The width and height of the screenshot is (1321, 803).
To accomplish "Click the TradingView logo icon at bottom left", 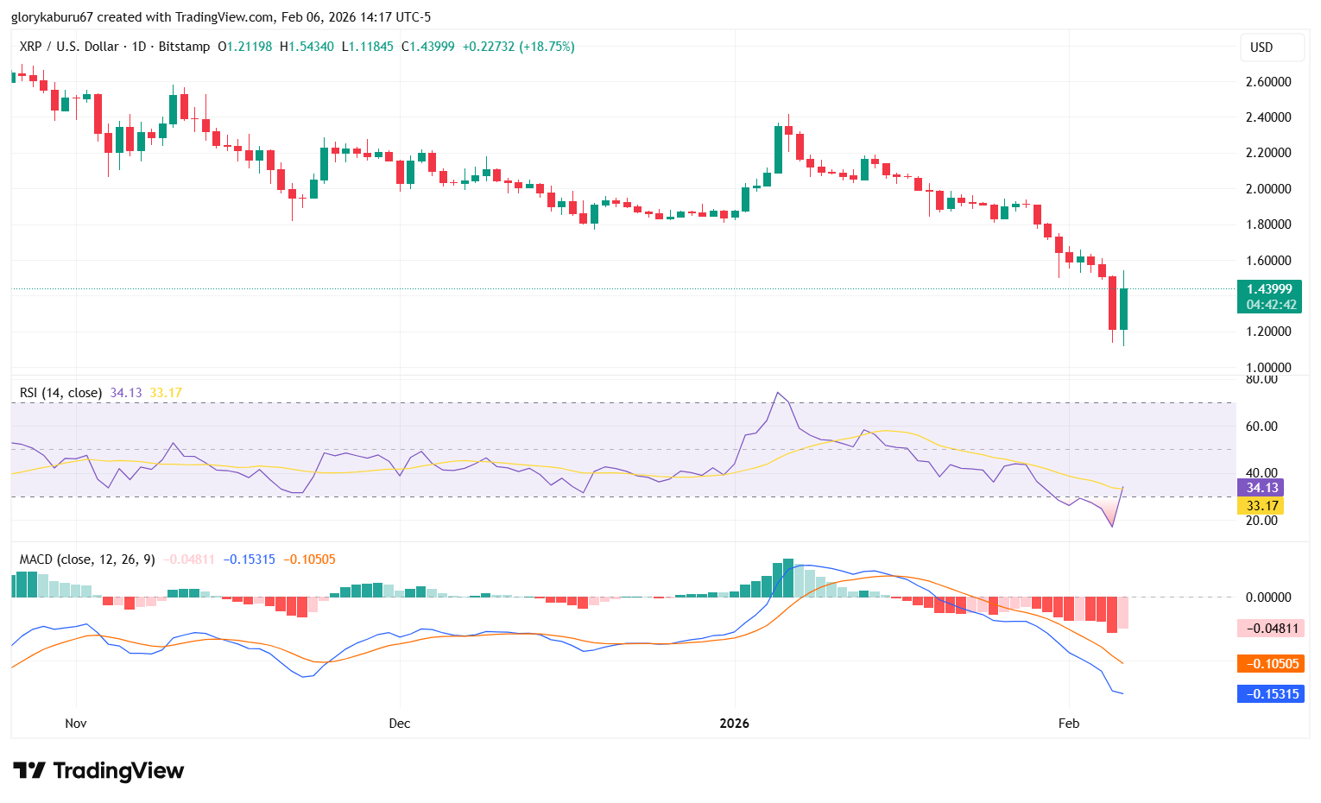I will click(28, 770).
